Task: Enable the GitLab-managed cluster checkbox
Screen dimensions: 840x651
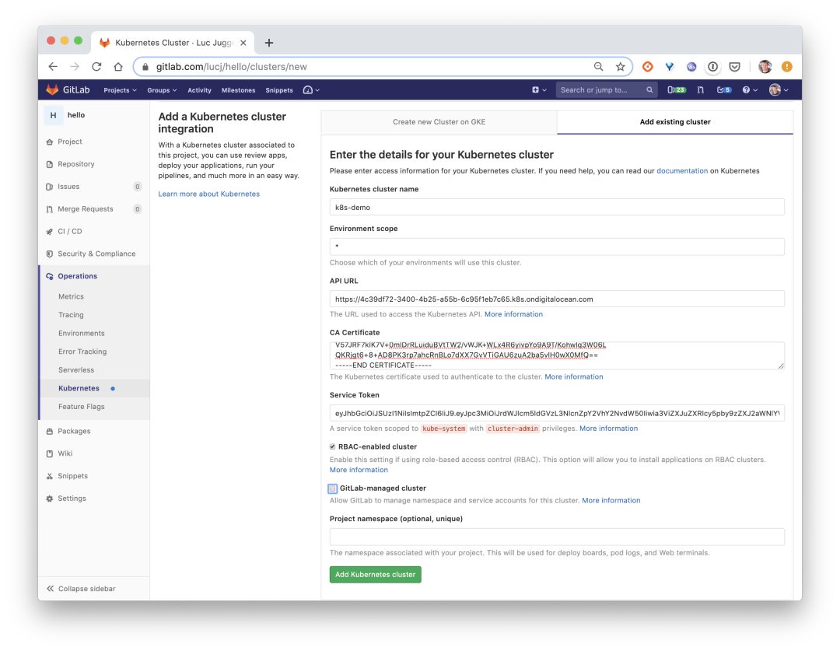Action: [333, 488]
